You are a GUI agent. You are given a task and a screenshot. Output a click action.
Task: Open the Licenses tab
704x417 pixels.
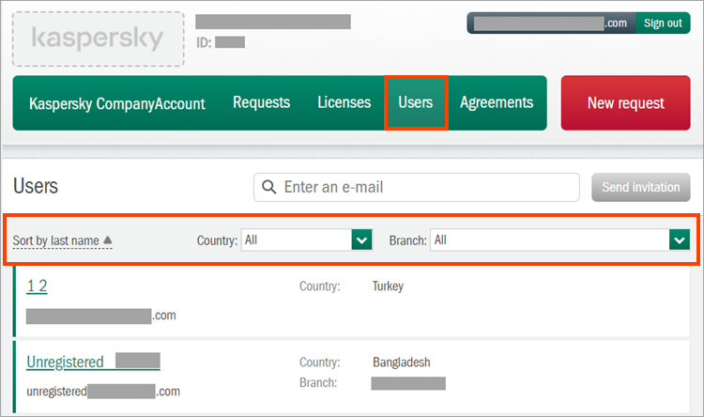(x=344, y=102)
